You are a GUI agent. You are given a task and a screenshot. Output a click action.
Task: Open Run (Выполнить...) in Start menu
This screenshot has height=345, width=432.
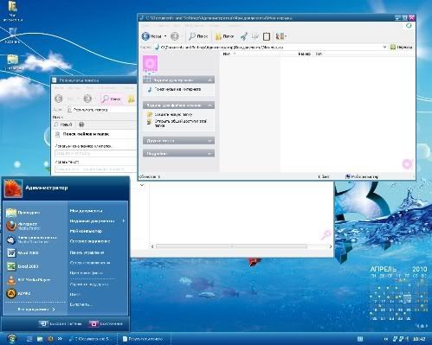click(x=81, y=304)
